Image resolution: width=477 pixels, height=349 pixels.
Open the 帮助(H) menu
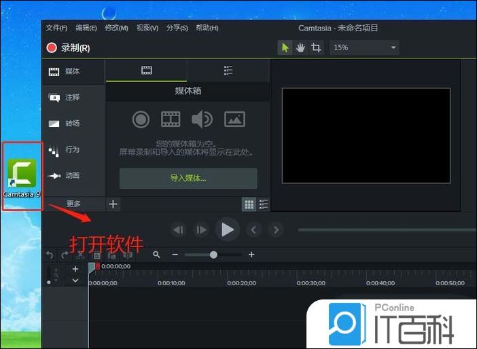207,28
